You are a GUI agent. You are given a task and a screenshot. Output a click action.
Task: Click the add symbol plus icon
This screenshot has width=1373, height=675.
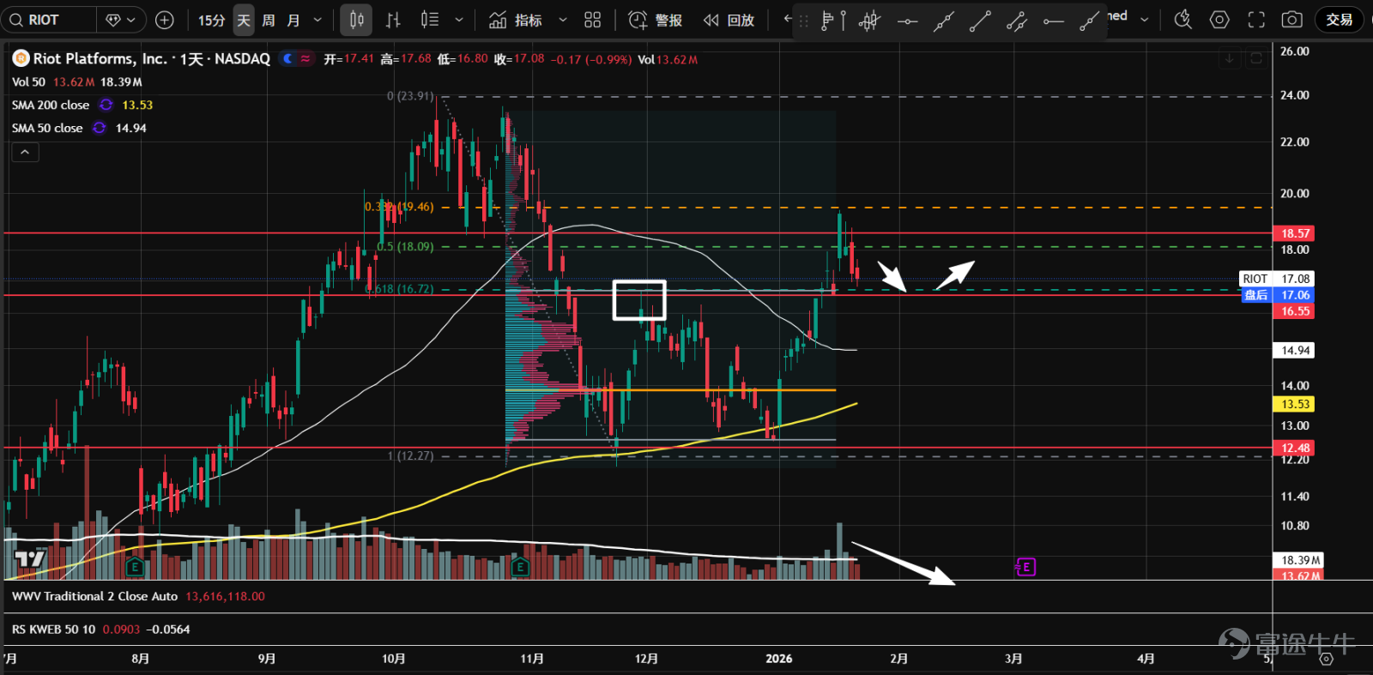click(x=165, y=20)
